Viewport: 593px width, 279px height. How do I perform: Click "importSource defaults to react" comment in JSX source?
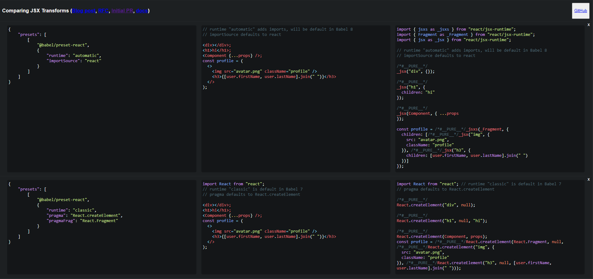(x=242, y=35)
